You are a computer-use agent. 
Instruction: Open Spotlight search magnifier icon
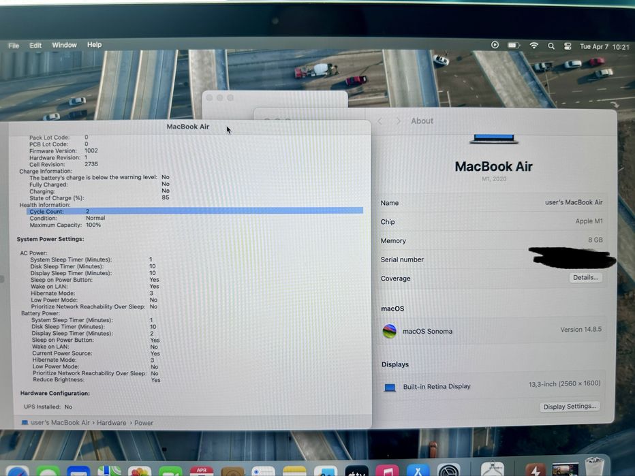[551, 46]
